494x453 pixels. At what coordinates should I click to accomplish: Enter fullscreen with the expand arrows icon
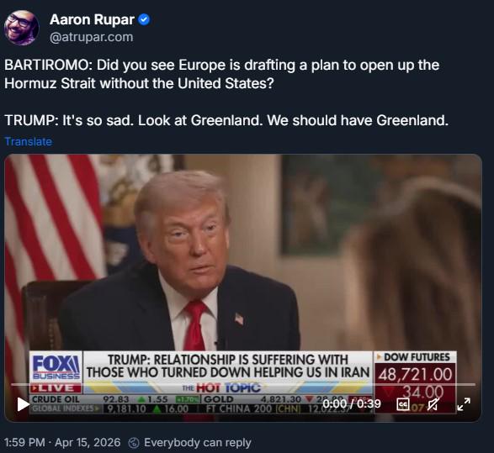click(x=464, y=404)
